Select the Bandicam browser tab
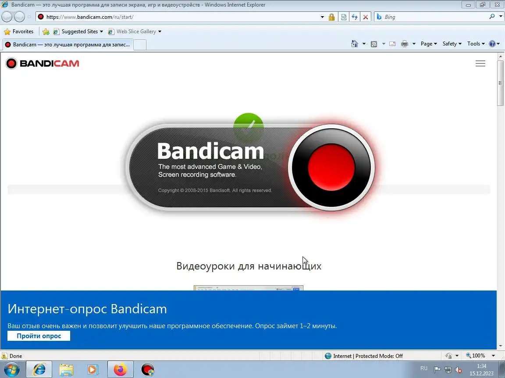Screen dimensions: 505x378 click(x=68, y=45)
